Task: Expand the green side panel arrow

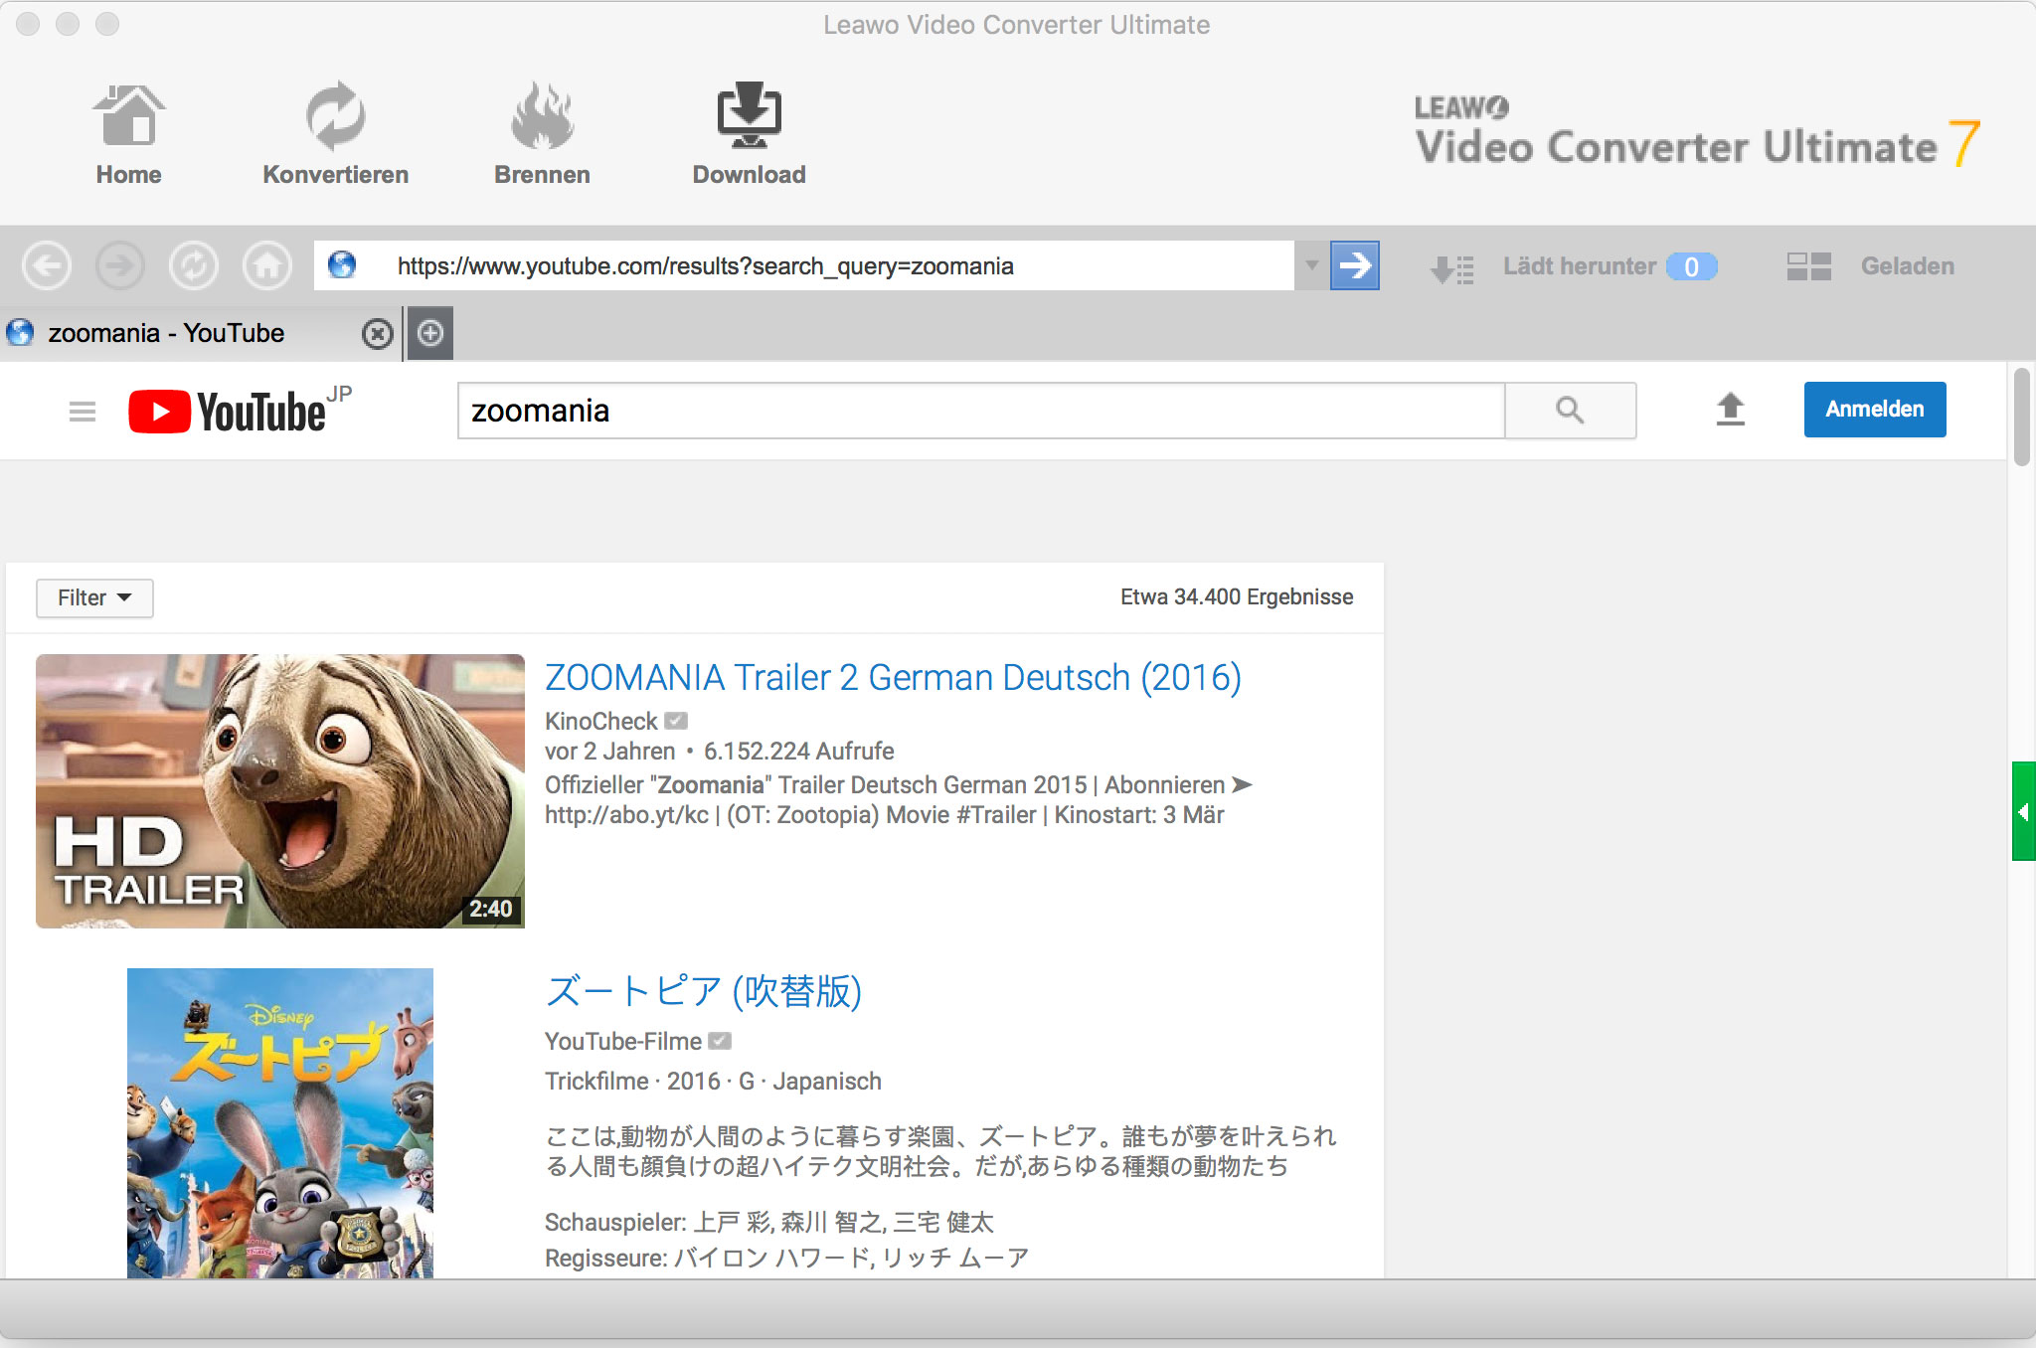Action: coord(2024,811)
